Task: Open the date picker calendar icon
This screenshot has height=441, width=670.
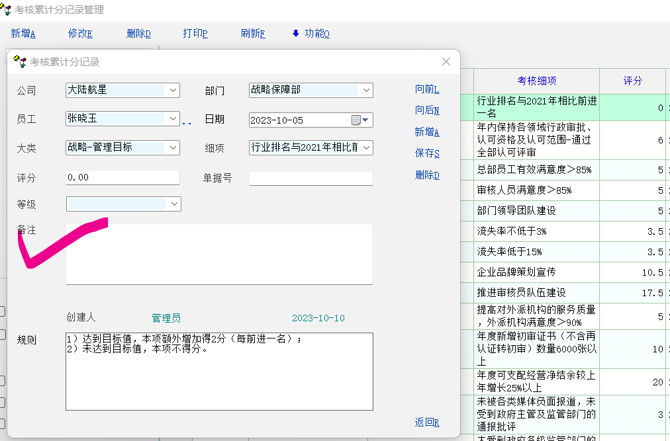Action: pyautogui.click(x=356, y=120)
